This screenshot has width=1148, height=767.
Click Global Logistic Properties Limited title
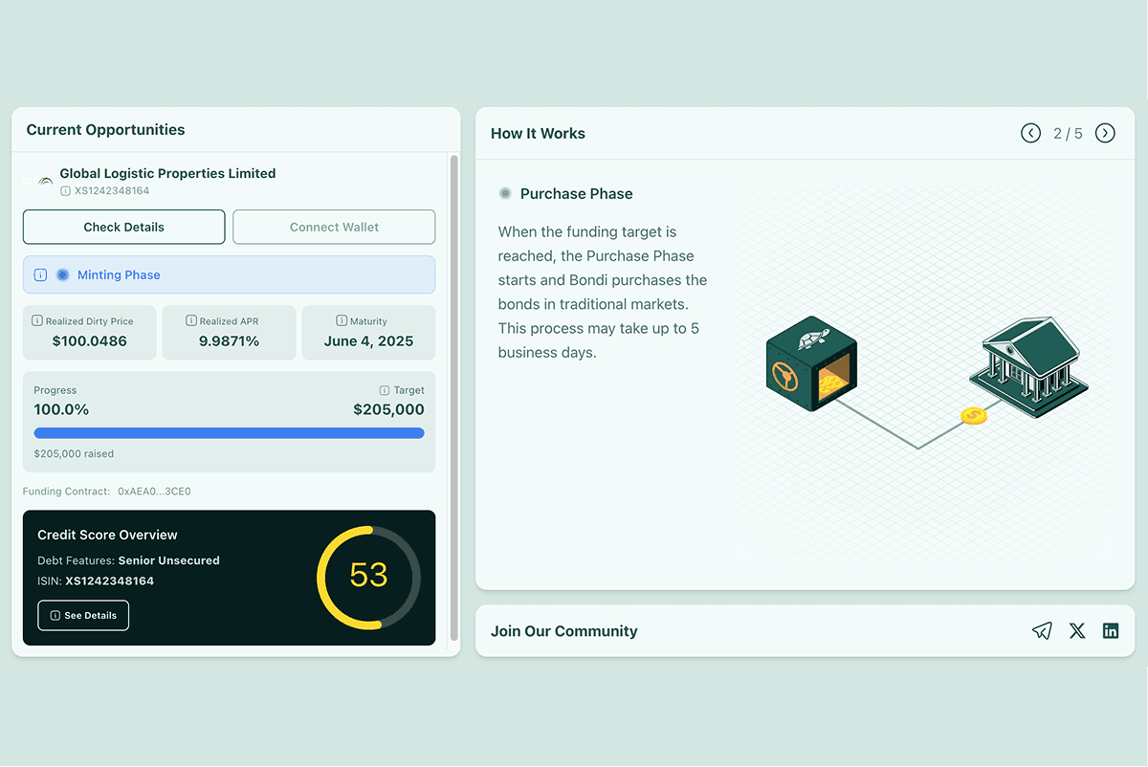[x=167, y=173]
